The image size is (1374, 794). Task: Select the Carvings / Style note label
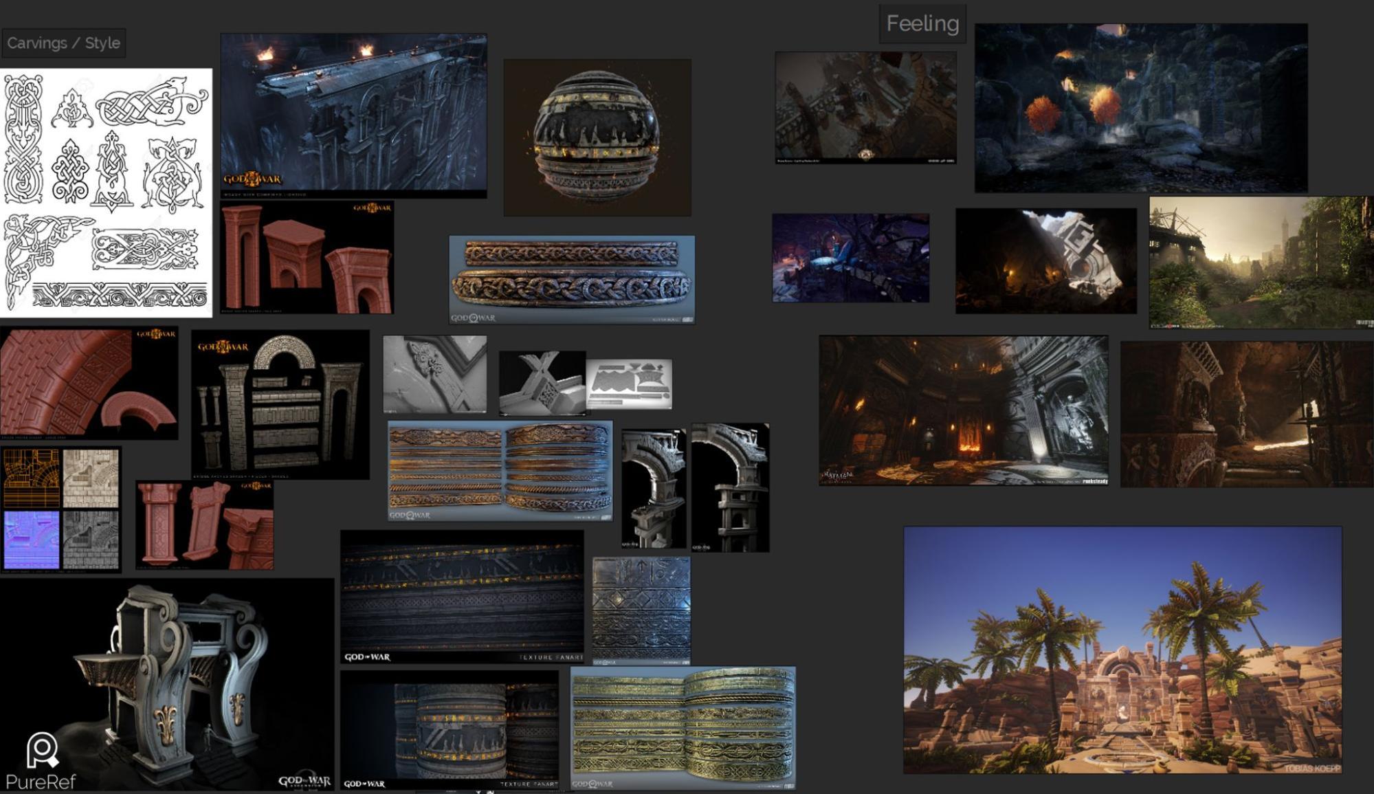click(x=63, y=43)
